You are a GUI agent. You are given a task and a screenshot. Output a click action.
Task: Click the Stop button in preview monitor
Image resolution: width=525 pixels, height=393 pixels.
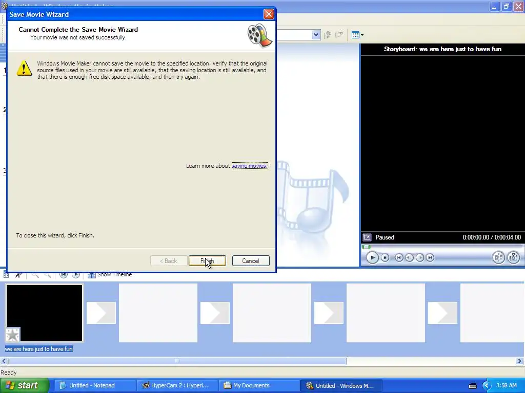pos(385,258)
